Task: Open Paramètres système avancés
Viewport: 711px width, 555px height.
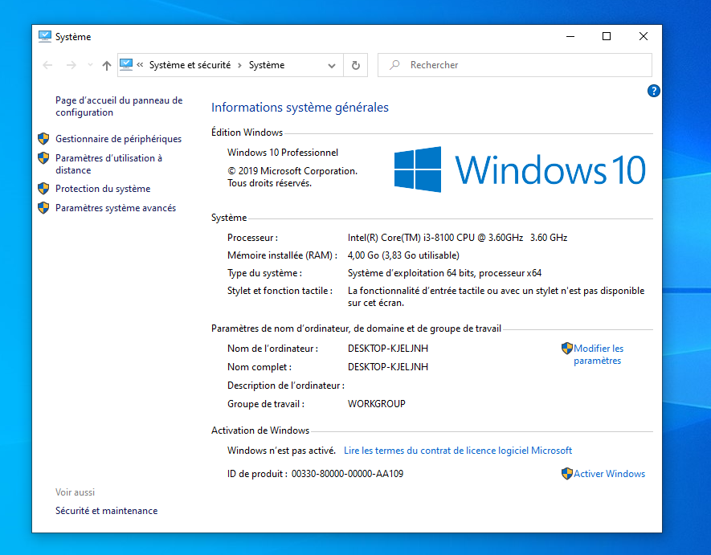Action: [116, 208]
